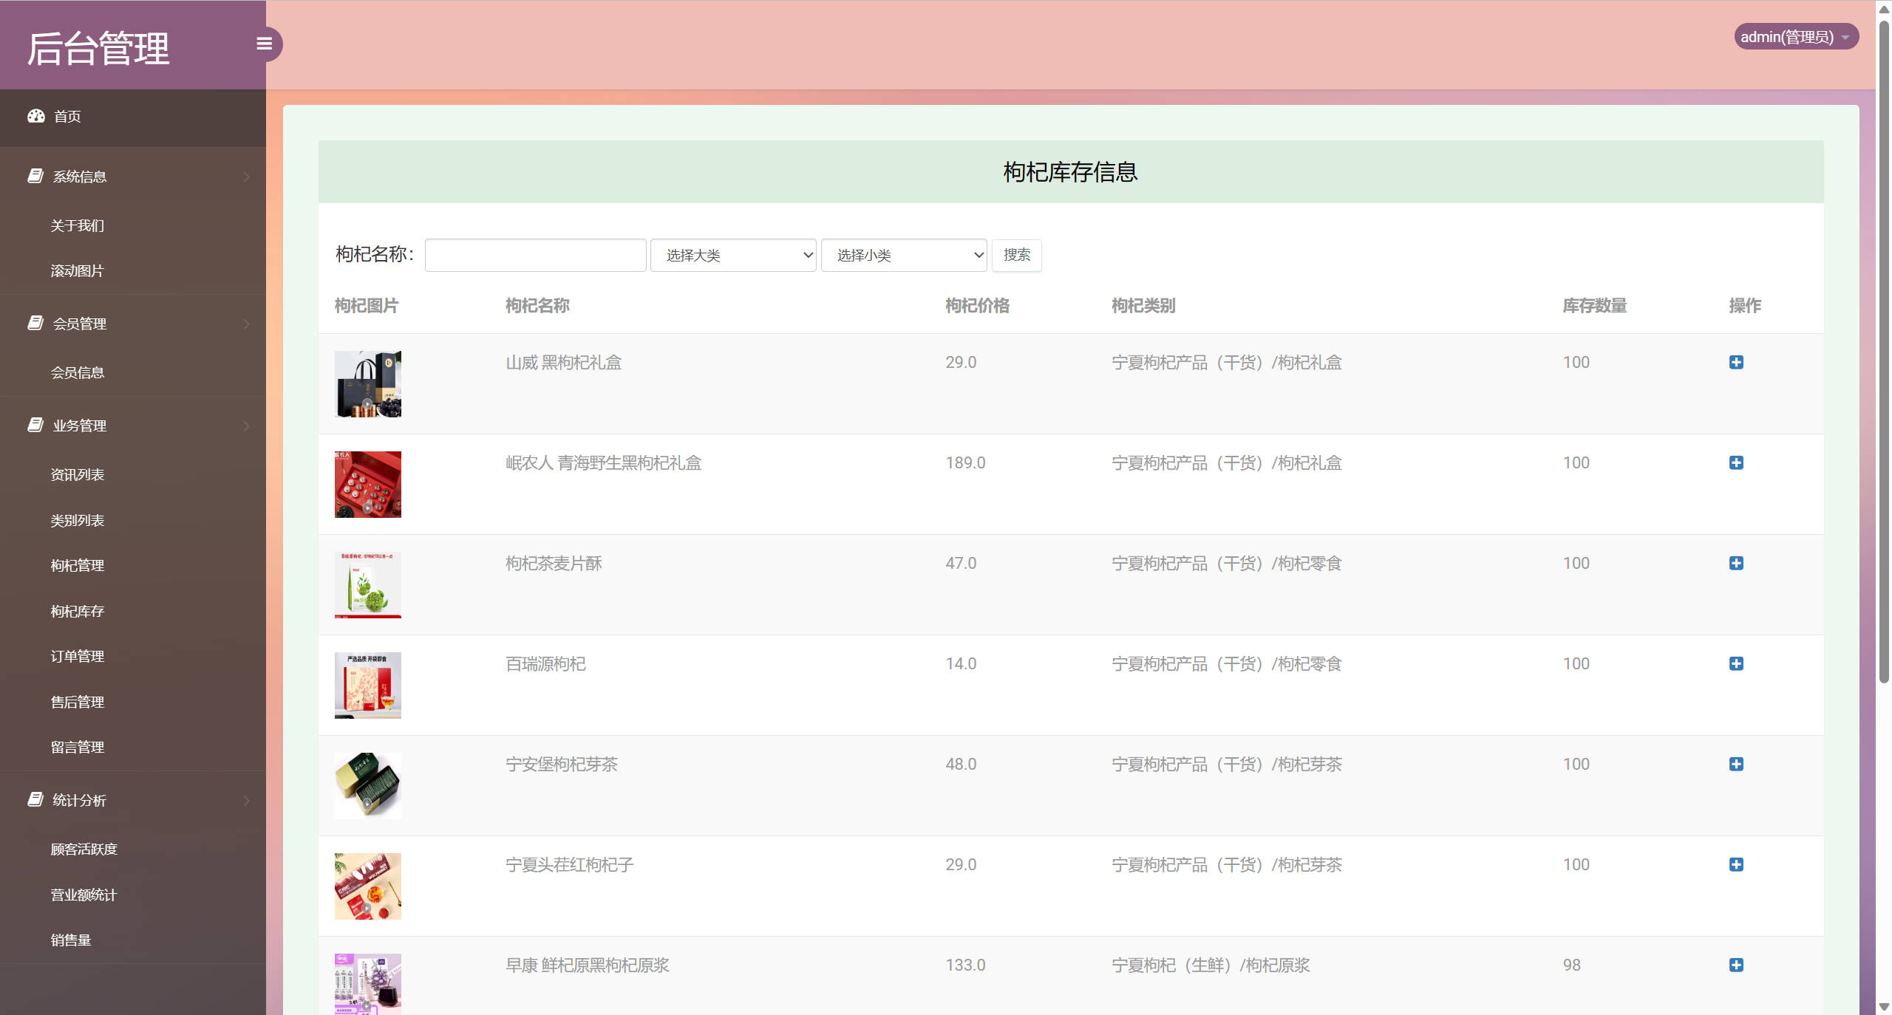Open the 留言管理 menu item
Viewport: 1892px width, 1015px height.
[77, 746]
